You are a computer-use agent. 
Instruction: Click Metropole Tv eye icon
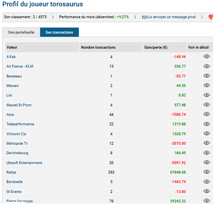tap(207, 143)
